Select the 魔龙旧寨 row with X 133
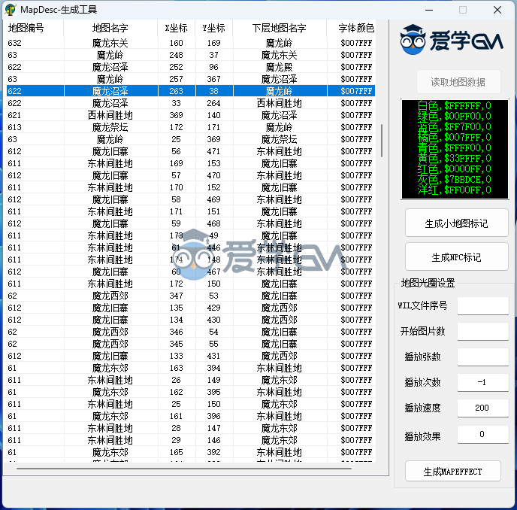 (191, 356)
